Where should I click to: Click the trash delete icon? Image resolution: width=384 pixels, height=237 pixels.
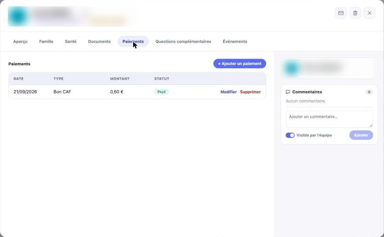point(355,13)
